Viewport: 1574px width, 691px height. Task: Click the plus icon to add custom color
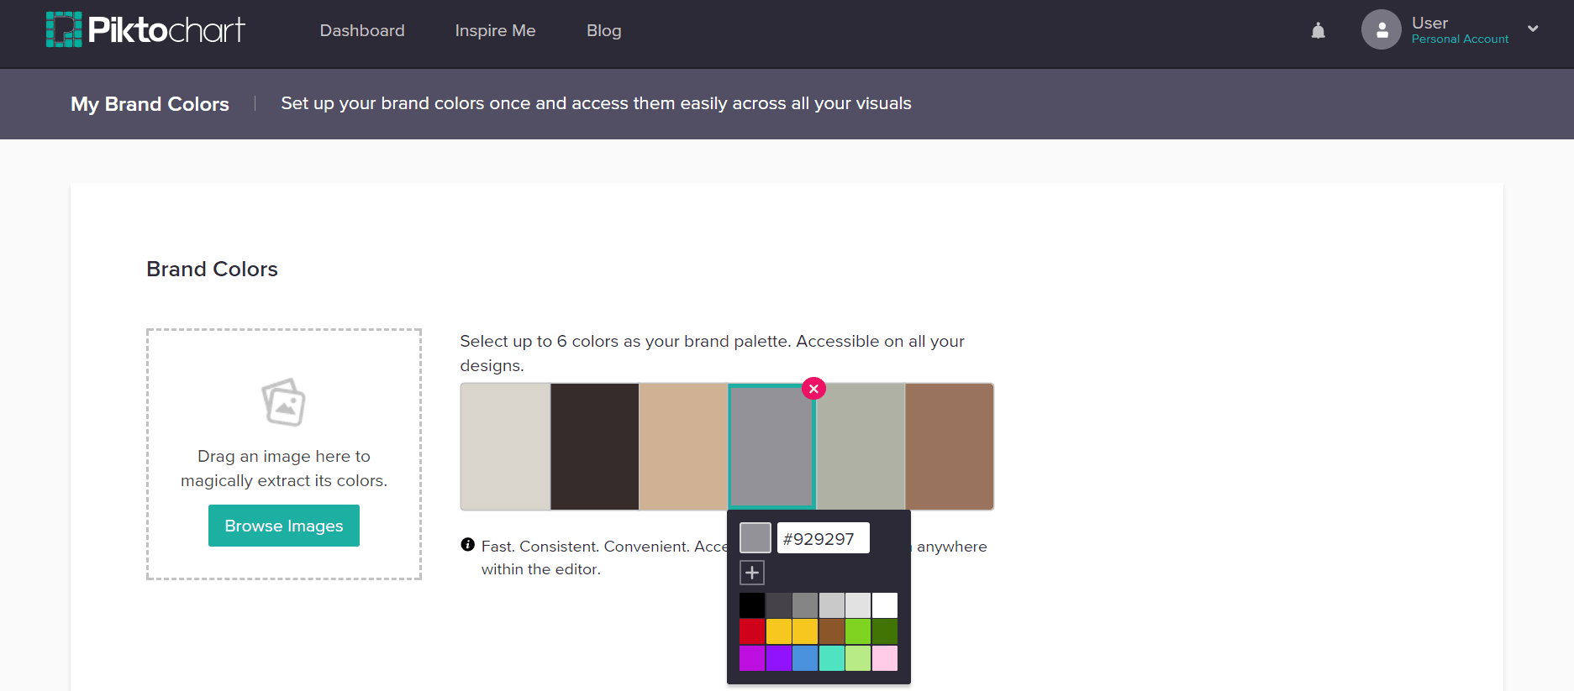[752, 573]
